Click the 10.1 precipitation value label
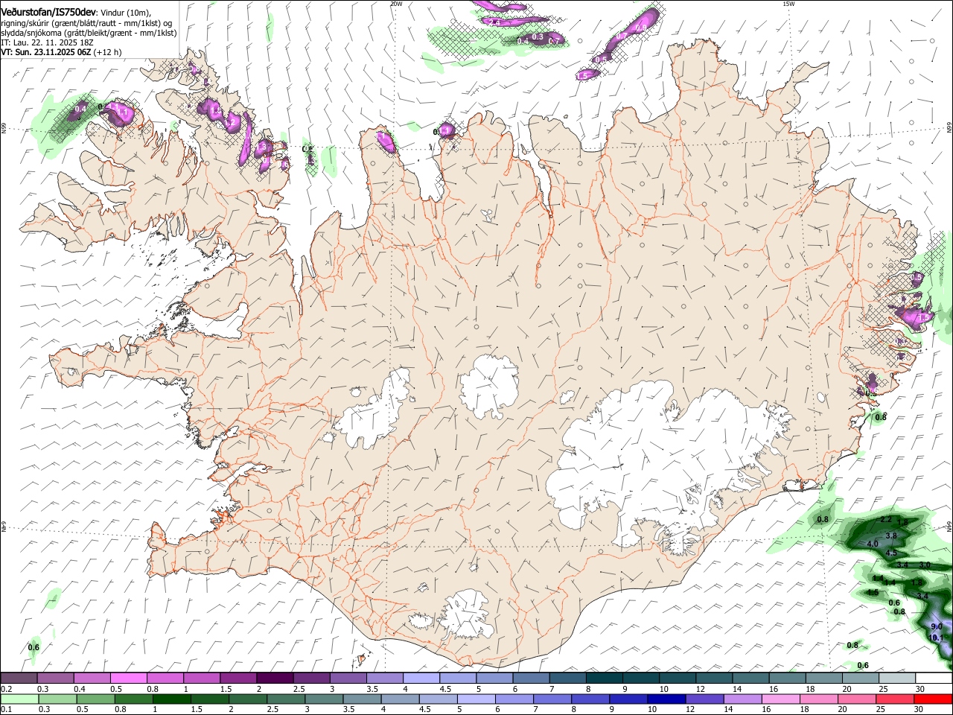953x715 pixels. tap(937, 638)
